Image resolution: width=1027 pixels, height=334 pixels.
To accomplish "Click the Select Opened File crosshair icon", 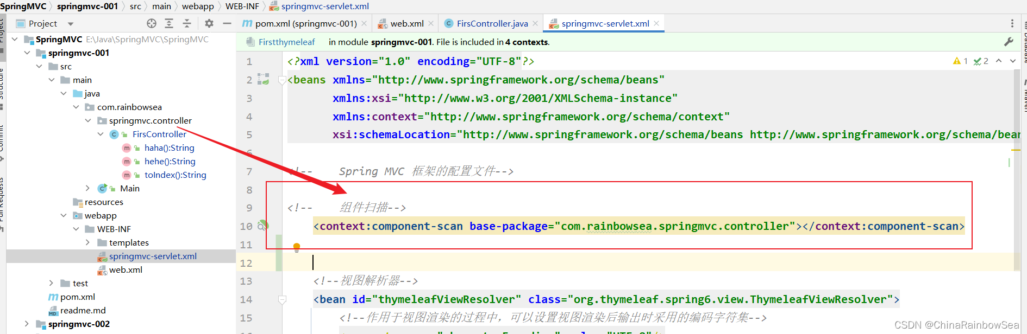I will click(x=152, y=23).
